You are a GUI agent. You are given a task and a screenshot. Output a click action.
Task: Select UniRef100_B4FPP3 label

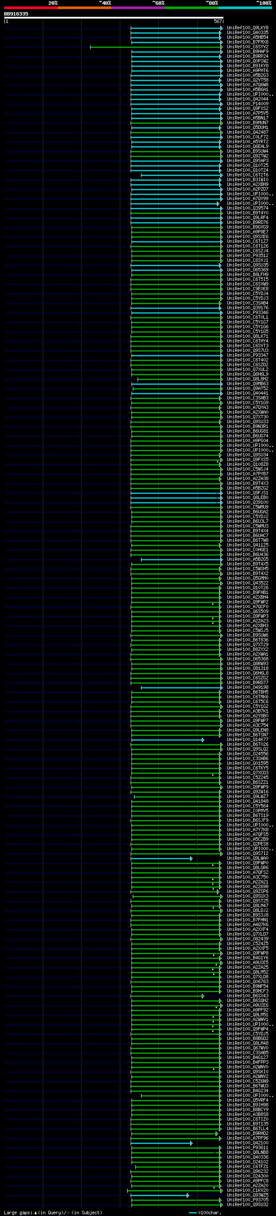247,1062
